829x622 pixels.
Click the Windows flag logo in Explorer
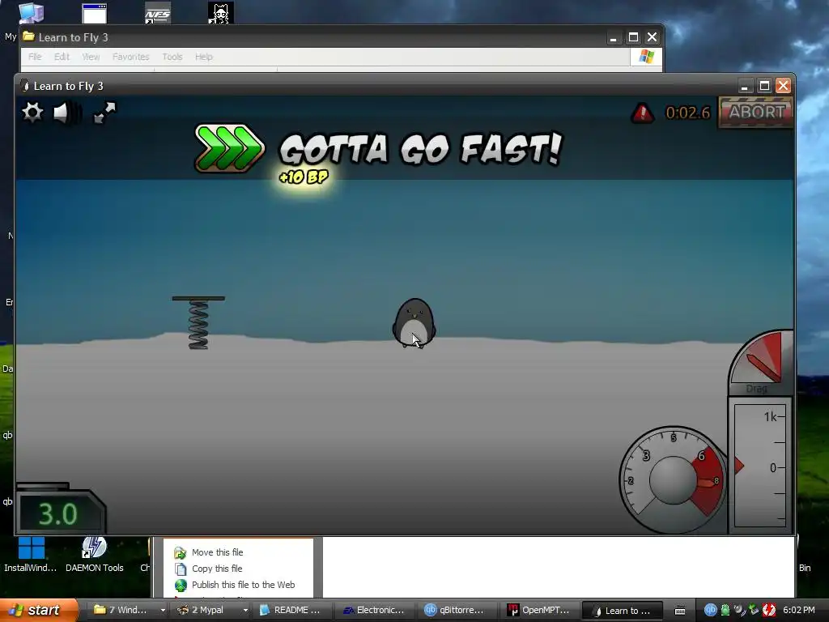pos(646,57)
